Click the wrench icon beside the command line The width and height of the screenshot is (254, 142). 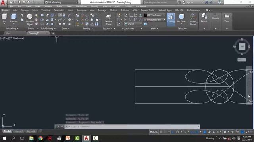coord(62,127)
